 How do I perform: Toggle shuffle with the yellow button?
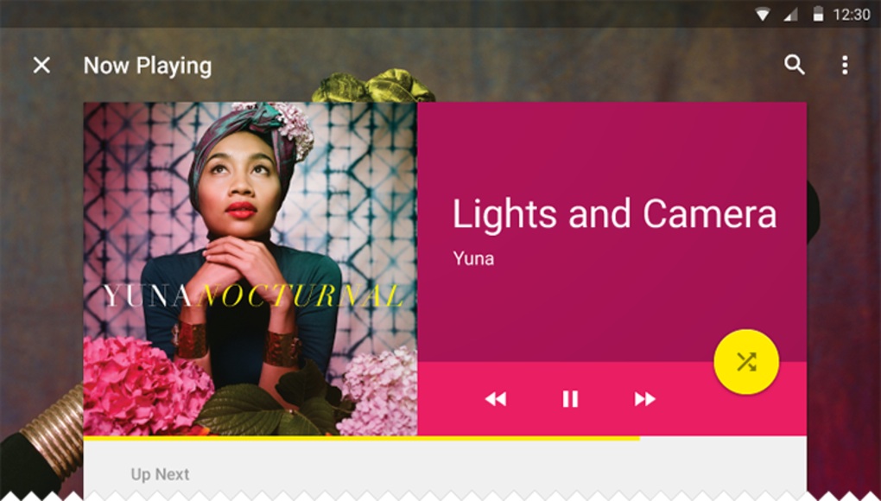746,362
